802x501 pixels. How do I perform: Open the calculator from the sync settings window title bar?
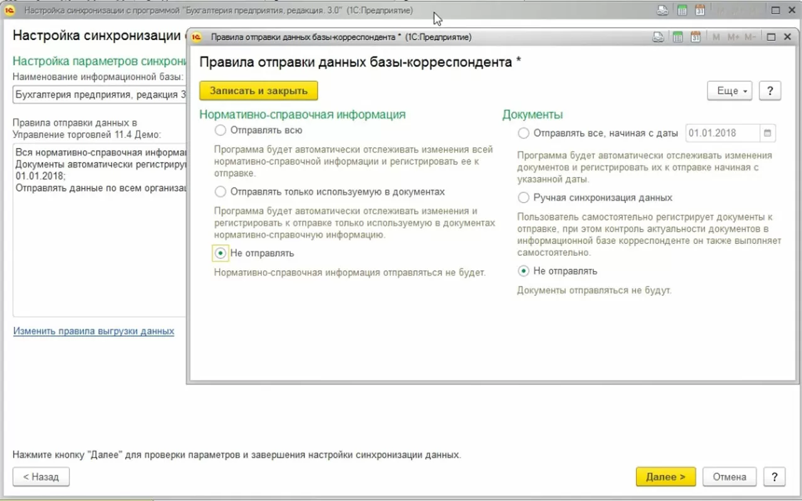(682, 11)
